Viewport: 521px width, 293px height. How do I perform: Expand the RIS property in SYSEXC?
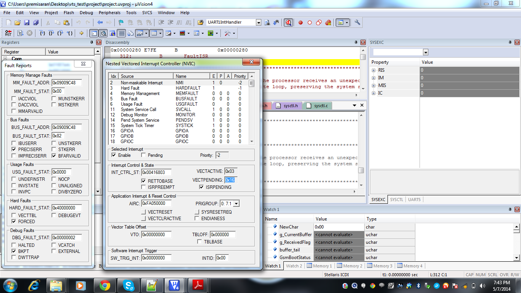374,70
